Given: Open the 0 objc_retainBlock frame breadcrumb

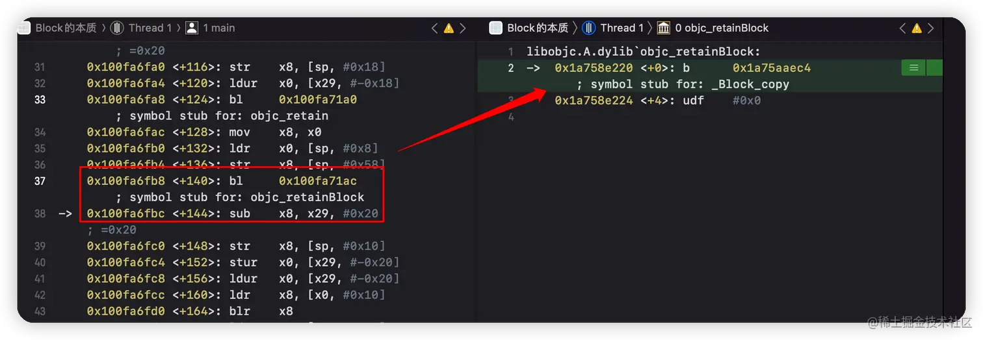Looking at the screenshot, I should [x=722, y=28].
